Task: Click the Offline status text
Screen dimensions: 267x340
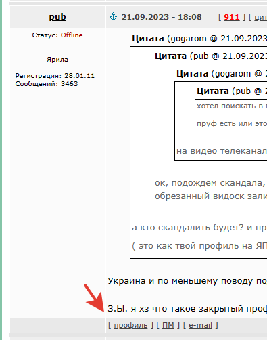Action: (72, 35)
